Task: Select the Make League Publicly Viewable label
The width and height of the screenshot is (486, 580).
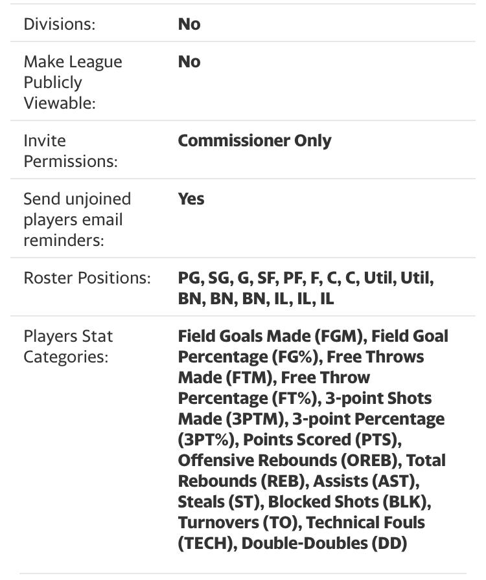Action: (73, 82)
